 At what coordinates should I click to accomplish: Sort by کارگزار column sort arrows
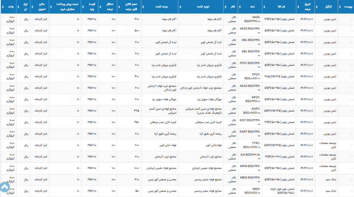point(316,7)
